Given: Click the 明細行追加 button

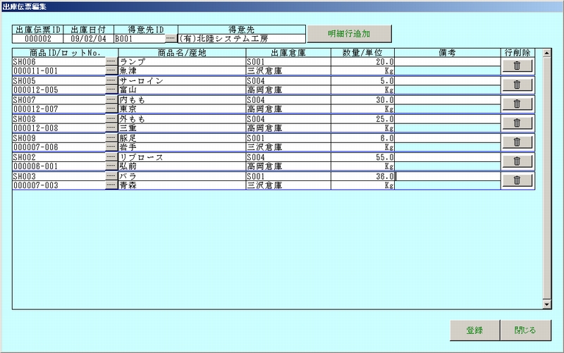Looking at the screenshot, I should tap(349, 34).
